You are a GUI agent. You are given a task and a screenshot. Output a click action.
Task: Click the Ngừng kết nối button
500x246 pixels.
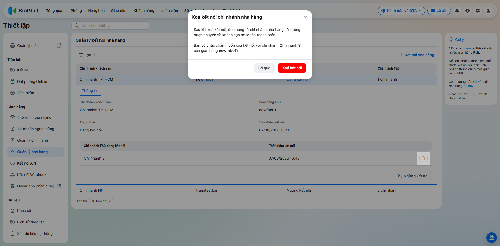coord(413,176)
